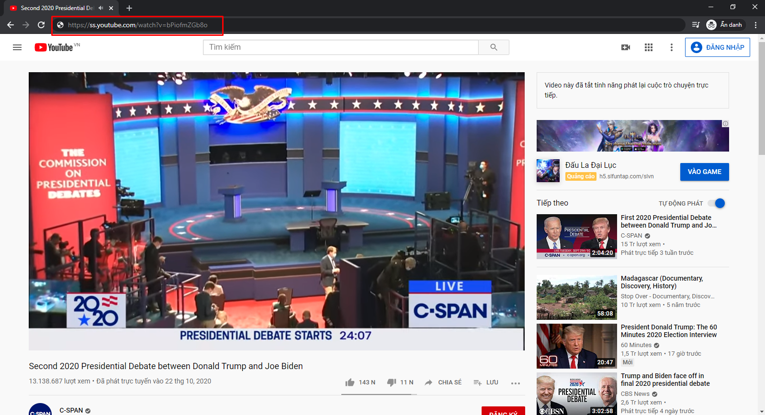Click the ĐĂNG NHẬP sign-in button
This screenshot has height=415, width=765.
(x=718, y=47)
